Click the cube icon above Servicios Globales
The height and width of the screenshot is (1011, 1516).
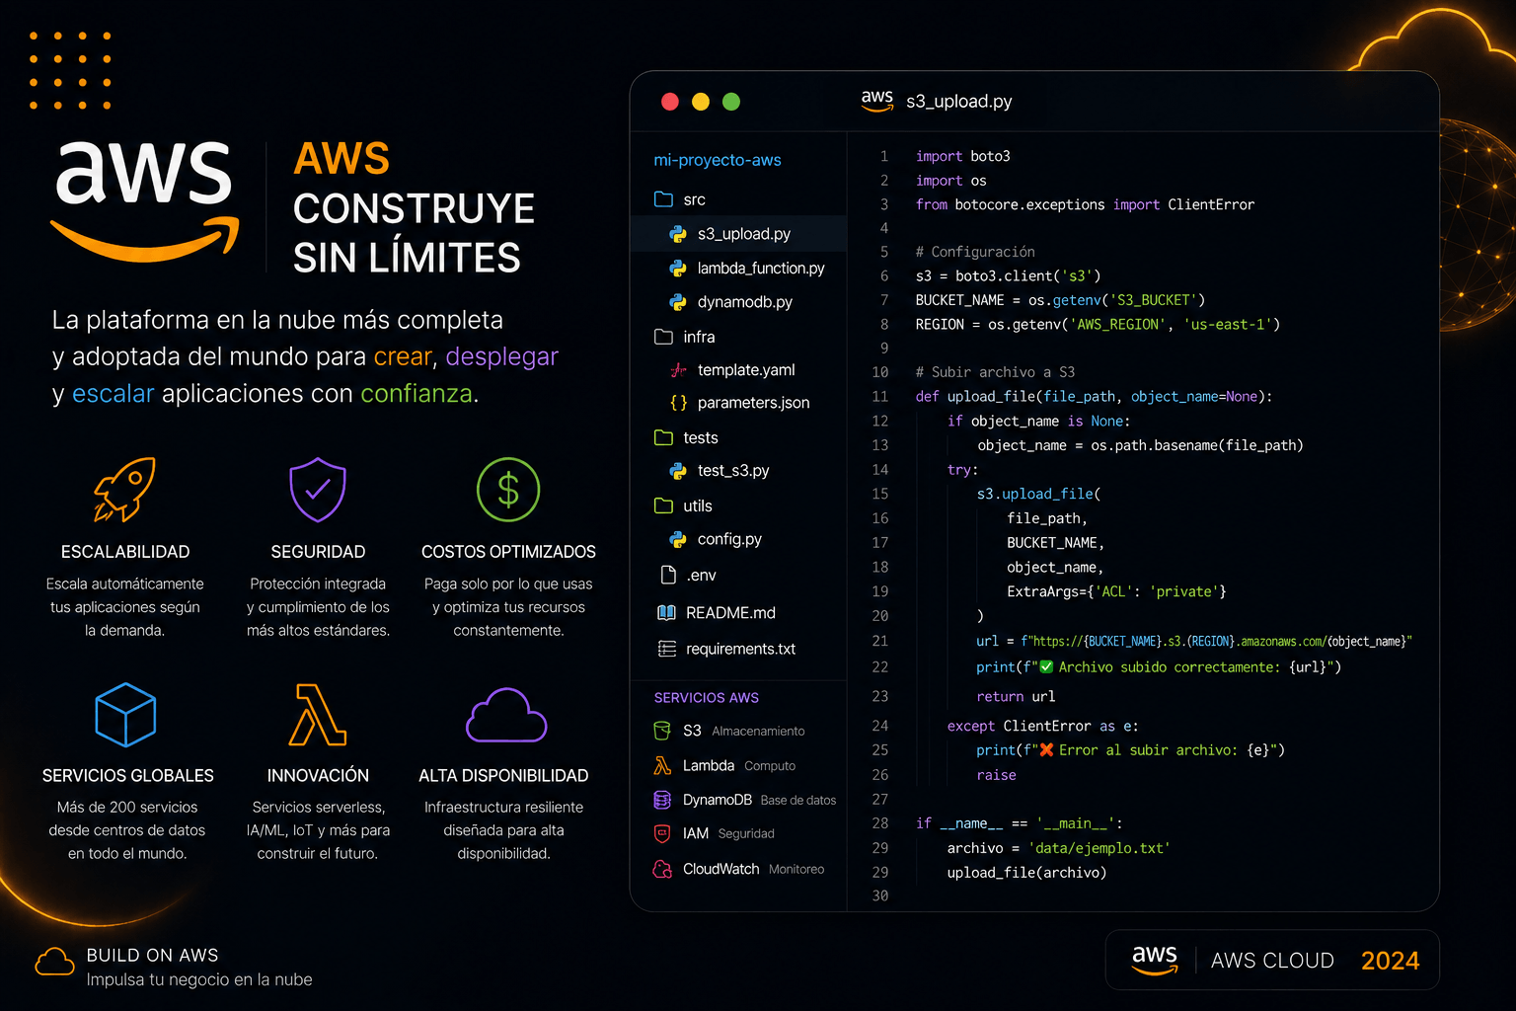click(125, 714)
